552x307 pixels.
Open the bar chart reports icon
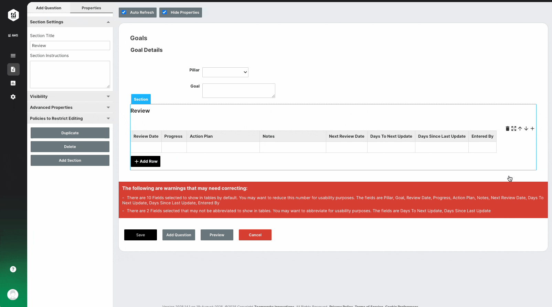point(13,83)
